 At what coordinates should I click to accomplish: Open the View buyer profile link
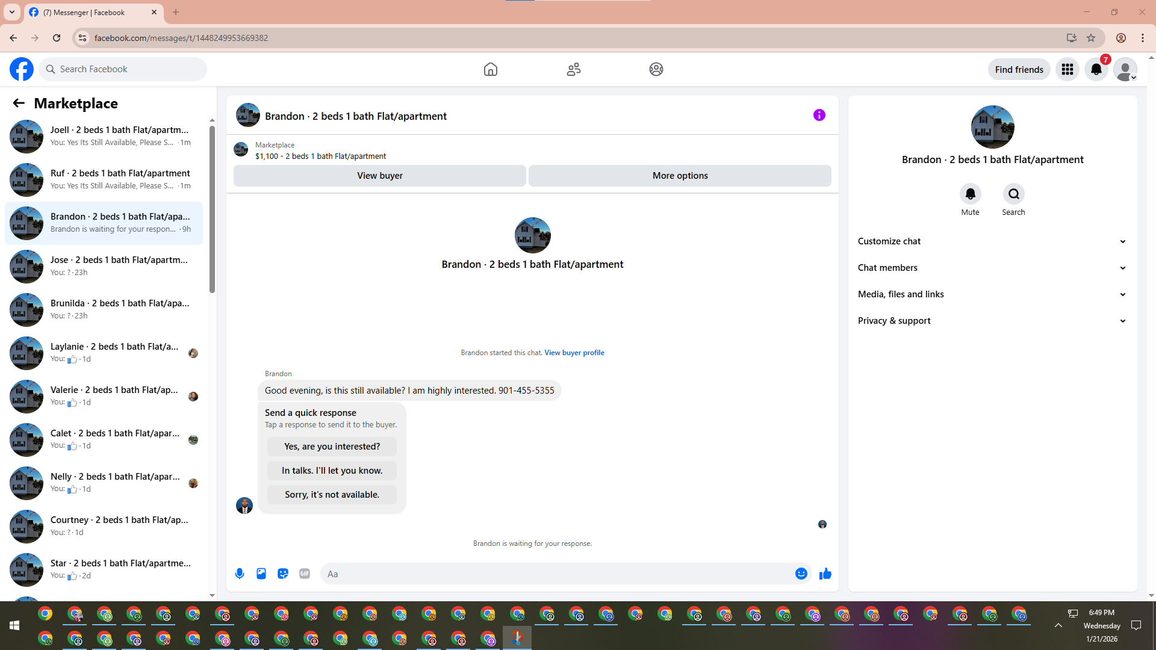[x=574, y=353]
